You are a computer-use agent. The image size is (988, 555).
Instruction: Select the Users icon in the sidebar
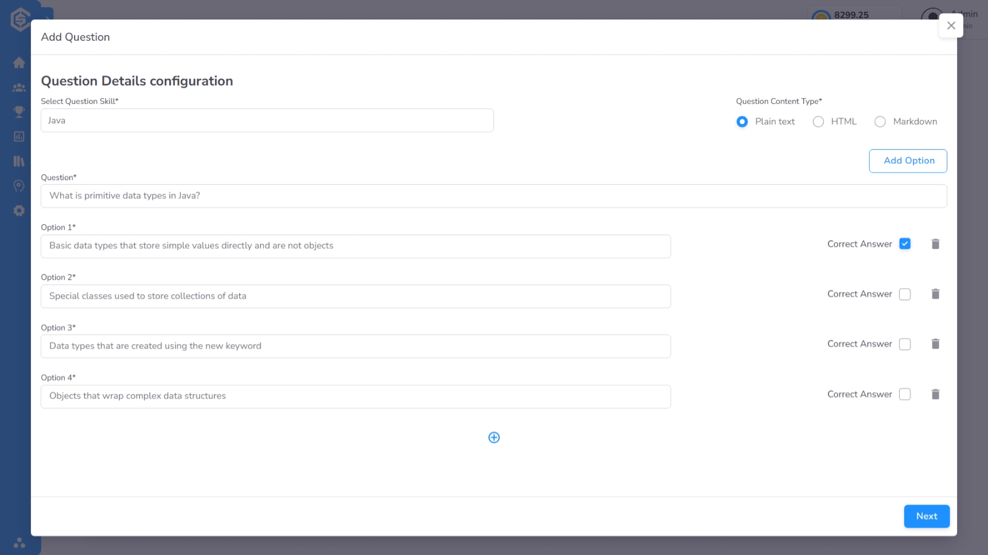(x=19, y=87)
